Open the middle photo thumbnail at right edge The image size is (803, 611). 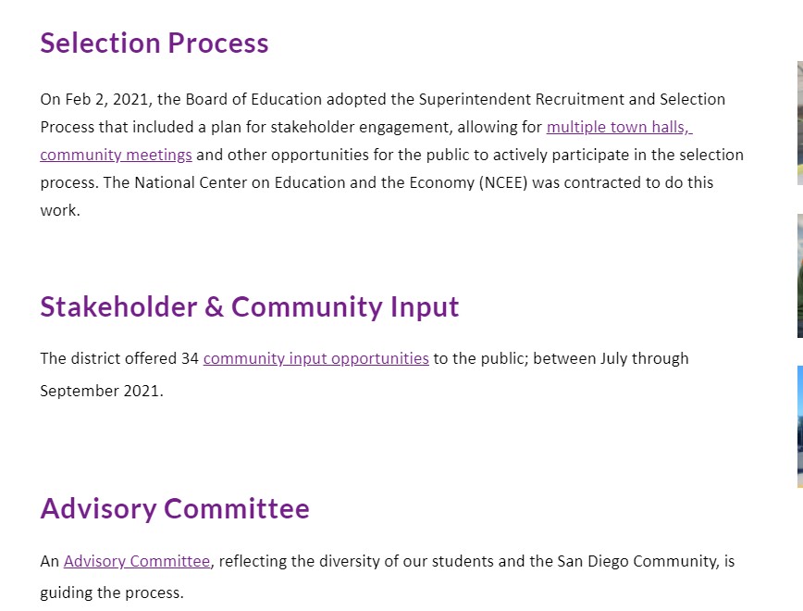coord(799,276)
